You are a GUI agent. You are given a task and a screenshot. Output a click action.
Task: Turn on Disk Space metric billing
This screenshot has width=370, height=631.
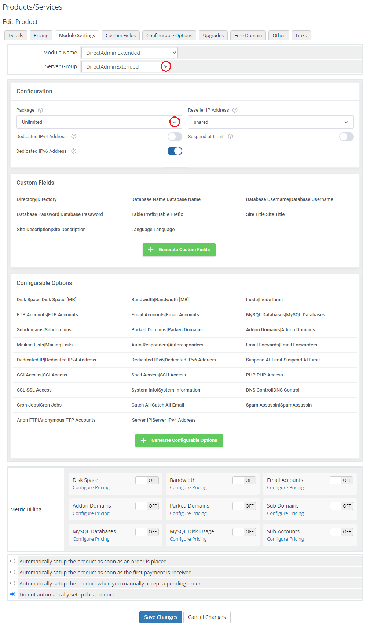147,480
